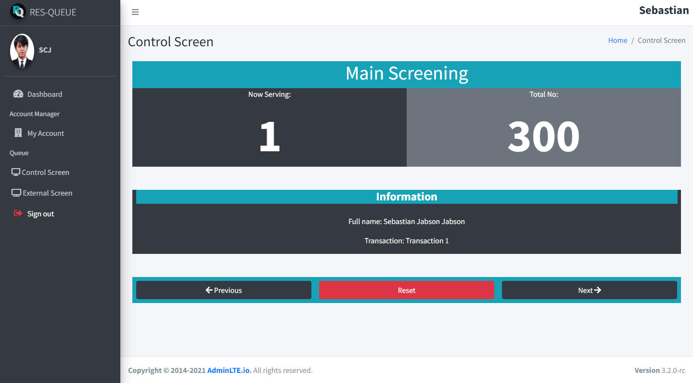This screenshot has height=383, width=693.
Task: Toggle the sidebar with the hamburger icon
Action: (135, 12)
